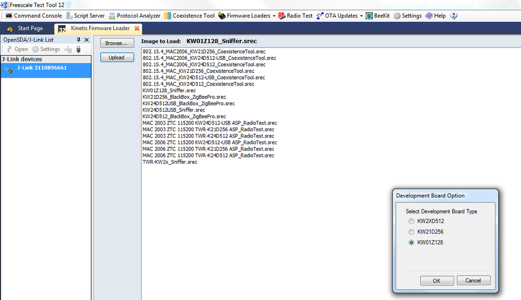Select the J-Link 3110896661 device

(46, 70)
